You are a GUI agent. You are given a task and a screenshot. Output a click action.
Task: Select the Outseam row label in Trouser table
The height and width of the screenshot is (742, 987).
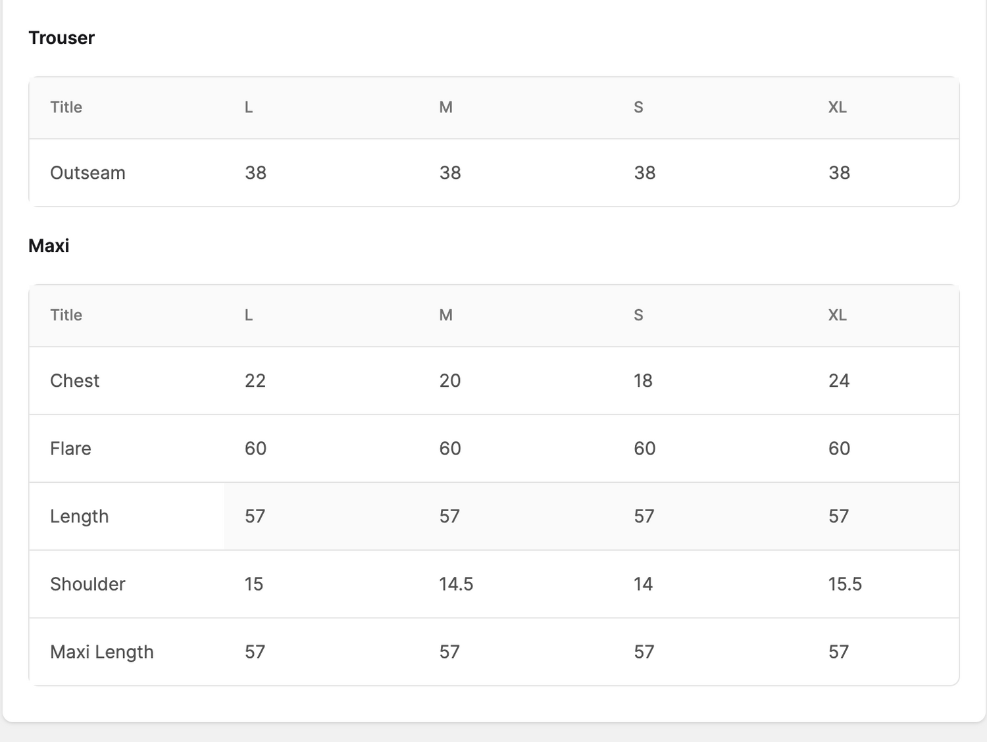click(88, 173)
